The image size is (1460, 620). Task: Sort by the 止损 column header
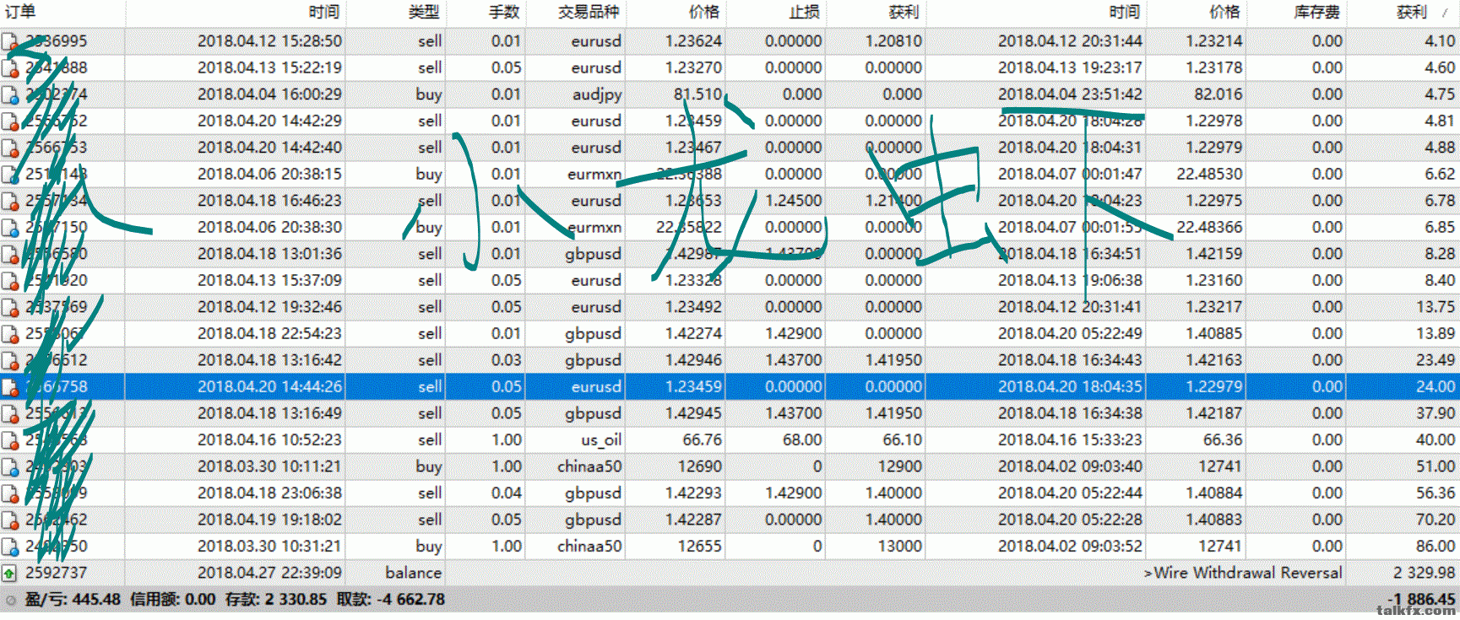tap(804, 12)
